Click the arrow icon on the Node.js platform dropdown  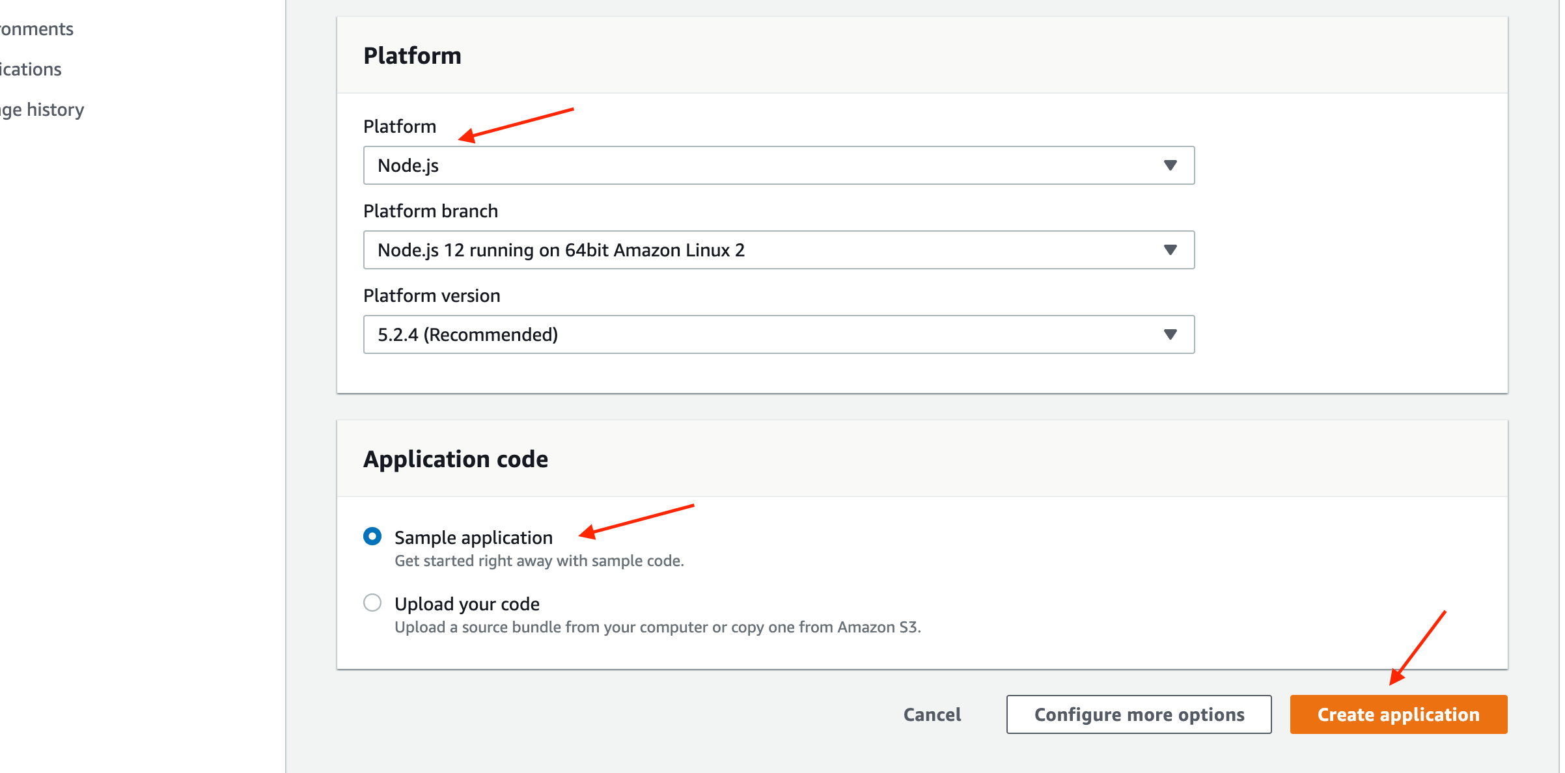[x=1170, y=165]
